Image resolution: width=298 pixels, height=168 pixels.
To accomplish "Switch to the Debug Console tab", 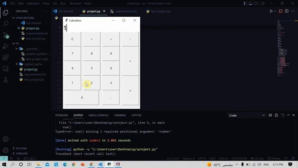I will 98,115.
